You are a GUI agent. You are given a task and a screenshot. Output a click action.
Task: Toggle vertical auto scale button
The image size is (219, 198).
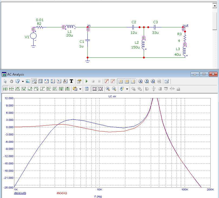pos(100,89)
